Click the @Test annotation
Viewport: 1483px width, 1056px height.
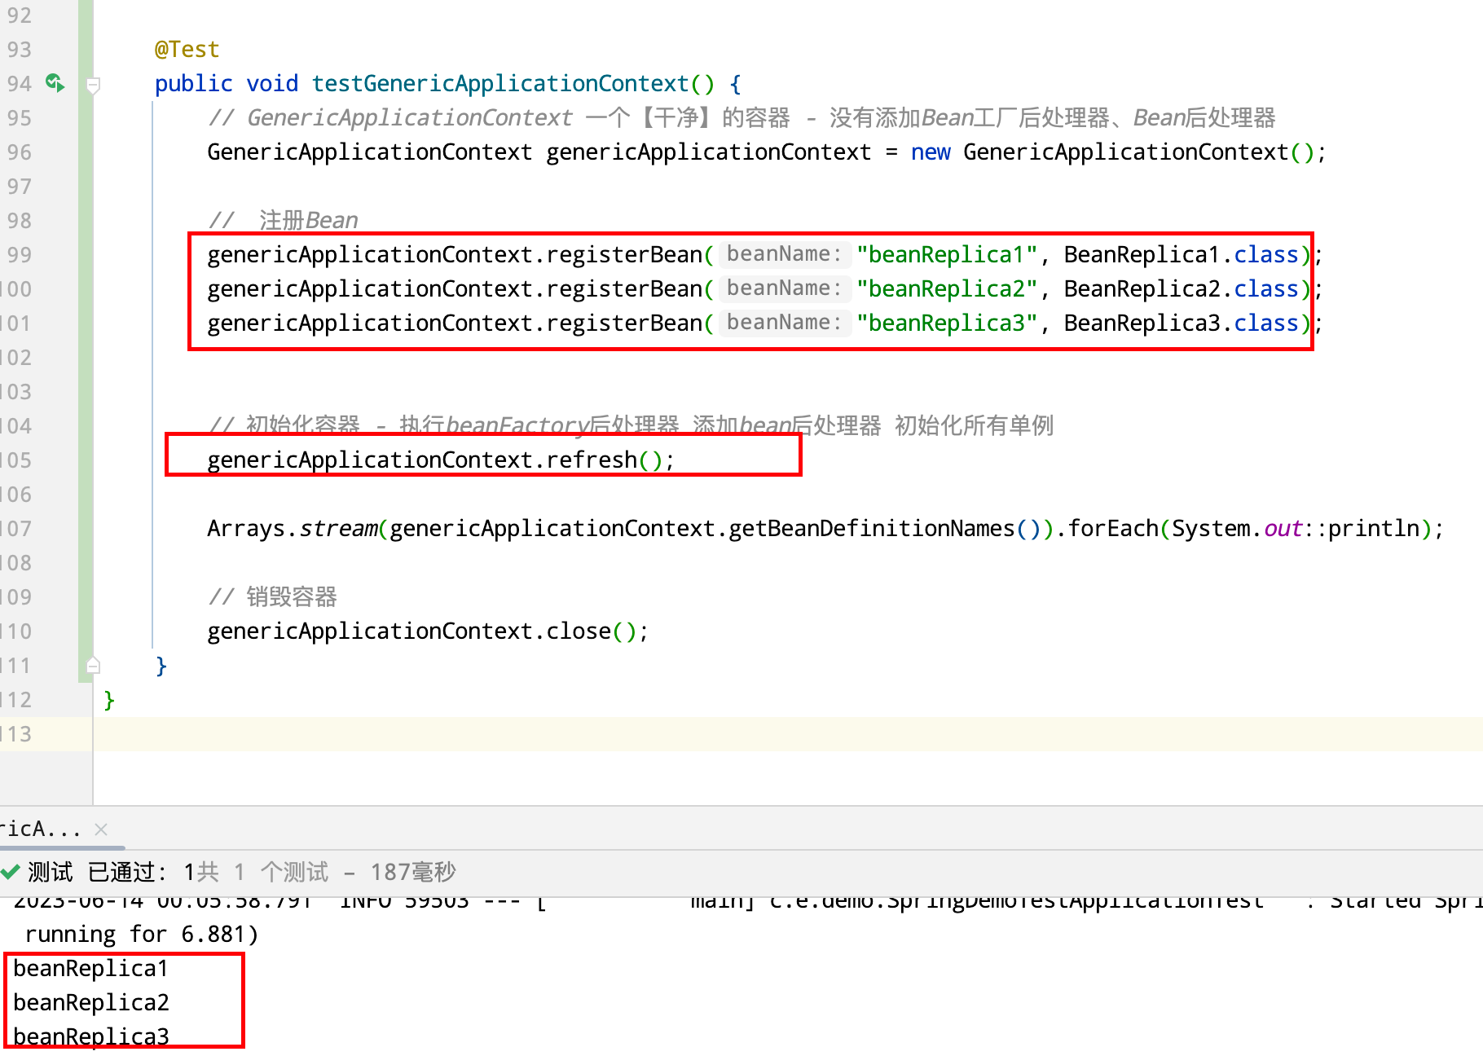pos(187,50)
